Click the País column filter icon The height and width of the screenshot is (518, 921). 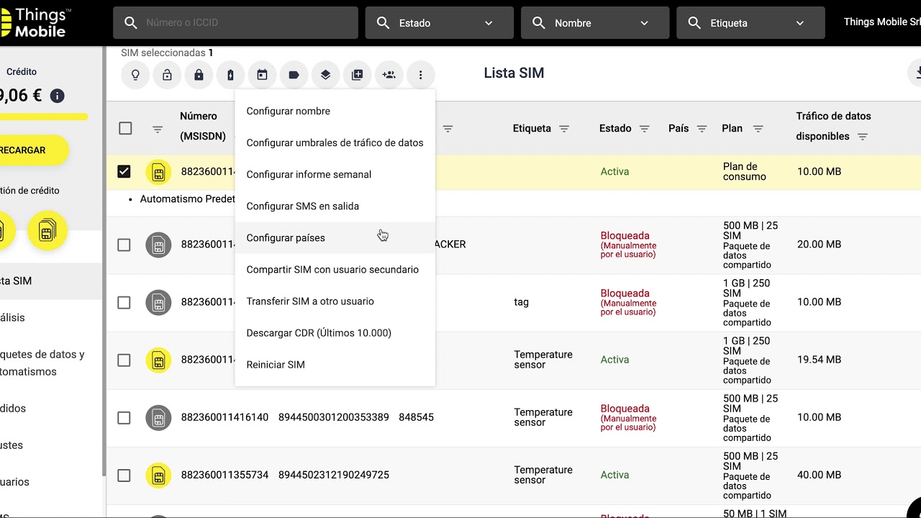click(x=702, y=129)
